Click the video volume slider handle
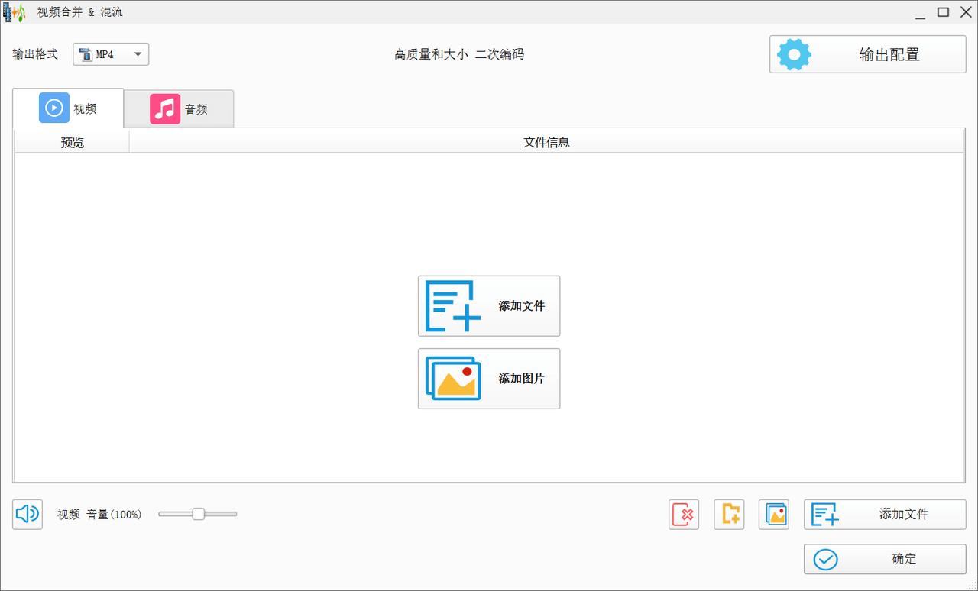Viewport: 978px width, 591px height. [198, 514]
